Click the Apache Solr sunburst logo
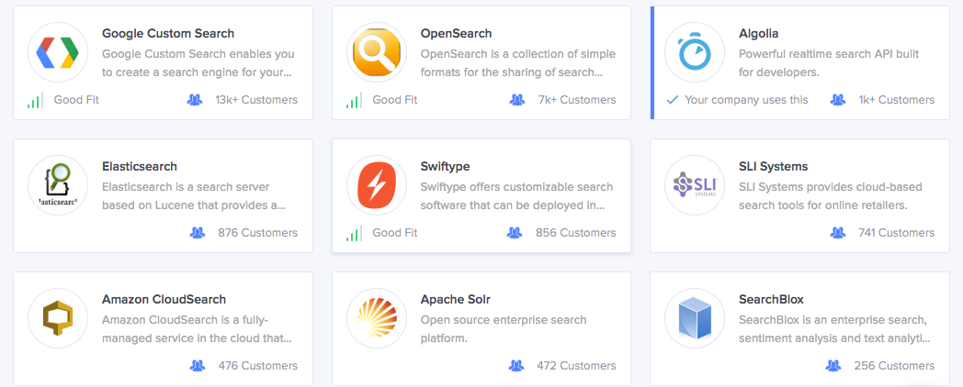963x387 pixels. coord(377,318)
